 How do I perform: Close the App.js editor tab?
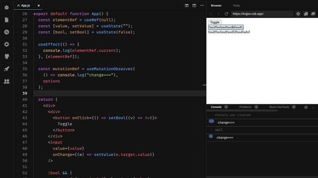click(39, 5)
